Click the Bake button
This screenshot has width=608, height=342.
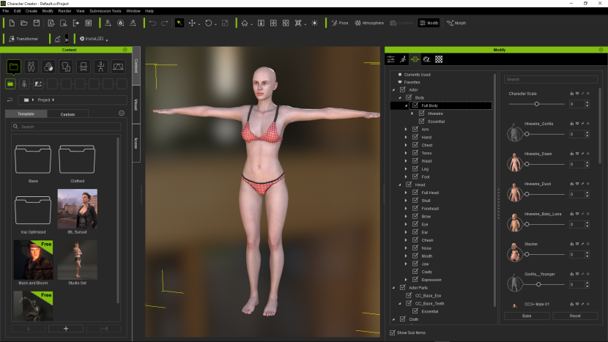[x=526, y=316]
